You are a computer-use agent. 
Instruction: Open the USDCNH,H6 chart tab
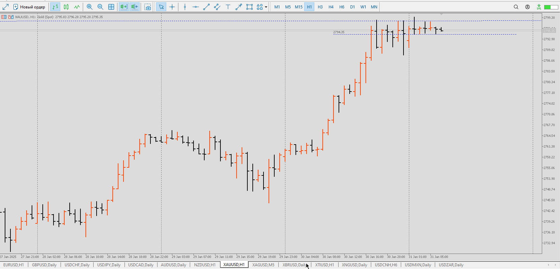pos(386,265)
